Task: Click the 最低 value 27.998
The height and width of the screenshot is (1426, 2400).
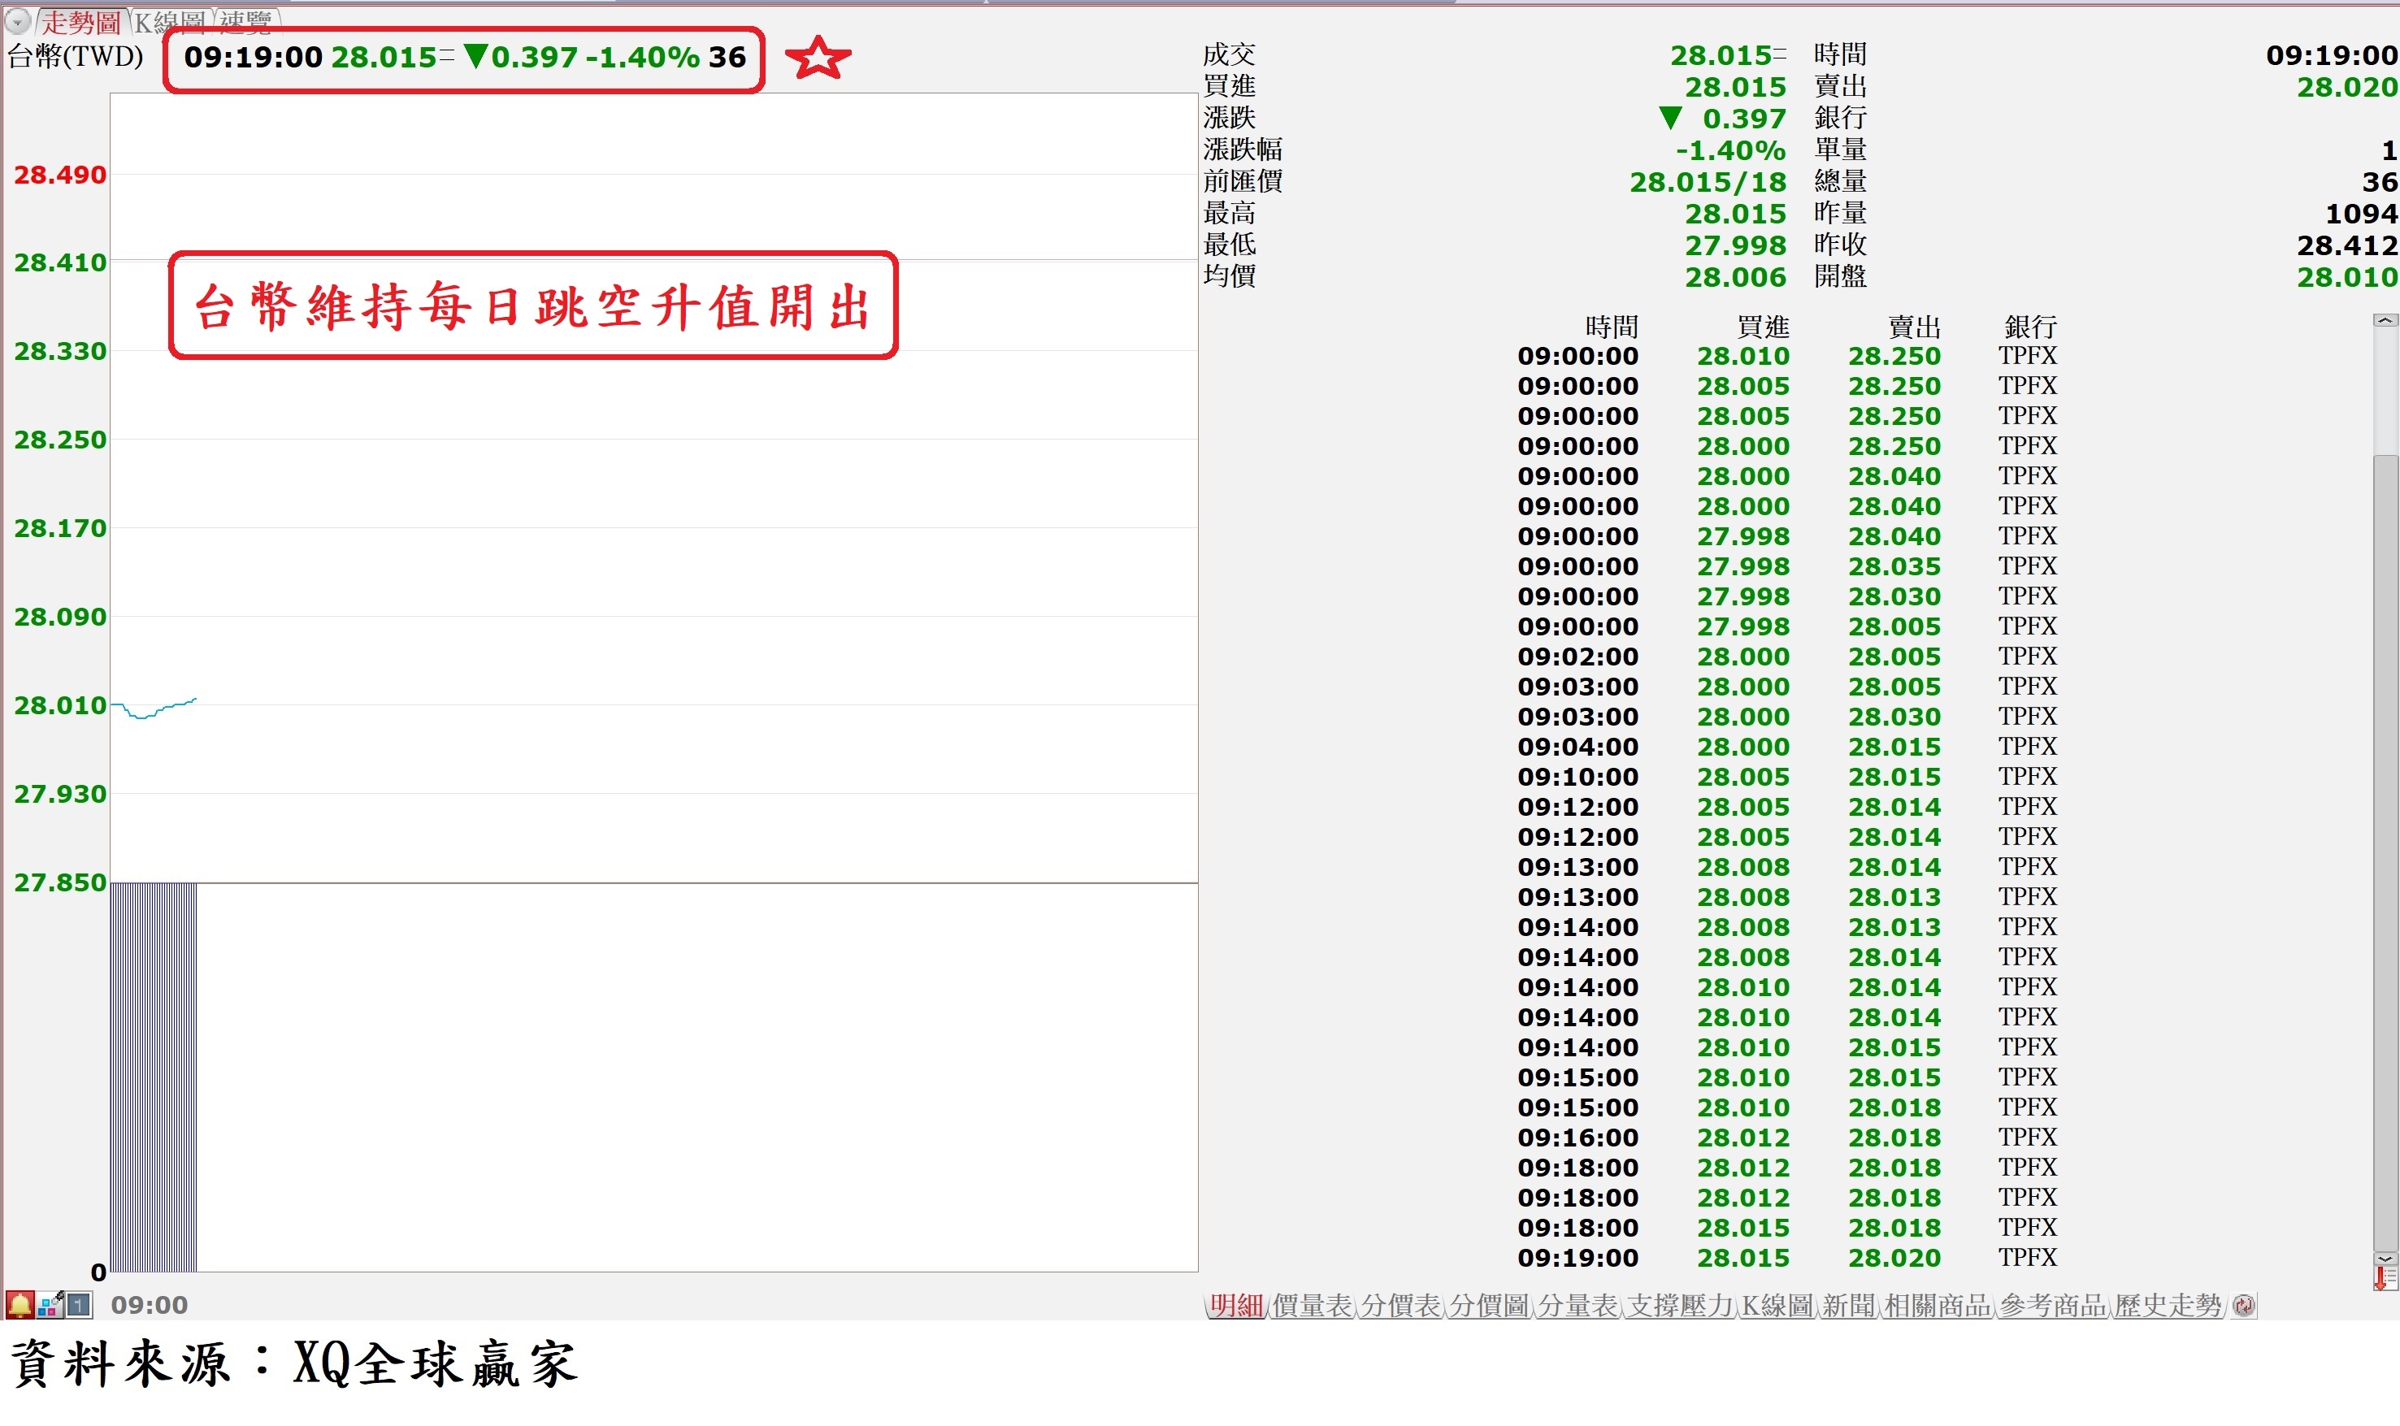Action: (1735, 245)
